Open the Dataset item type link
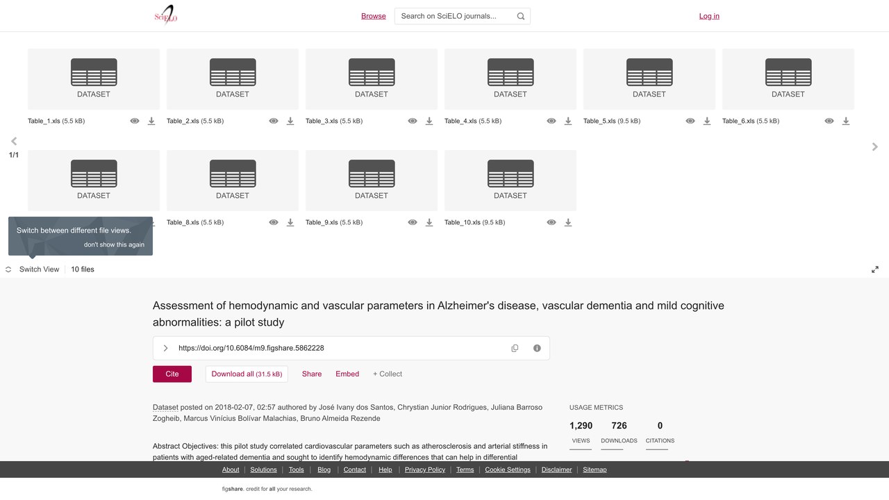 tap(165, 407)
